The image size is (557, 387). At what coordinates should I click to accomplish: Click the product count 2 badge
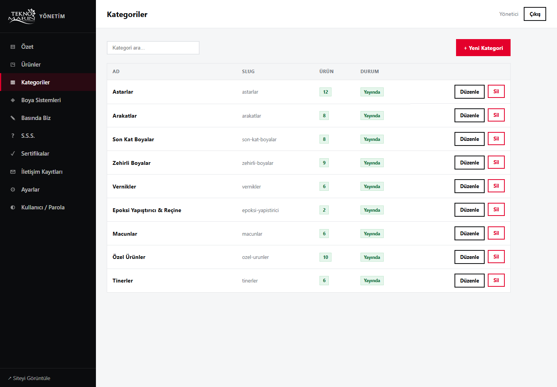pos(324,210)
